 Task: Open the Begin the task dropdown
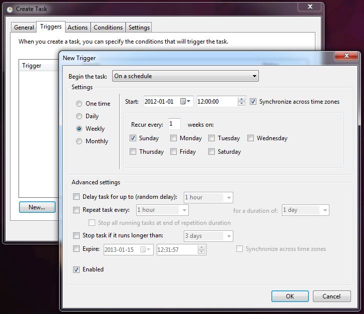(185, 76)
